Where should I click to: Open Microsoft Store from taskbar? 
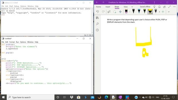[78, 97]
